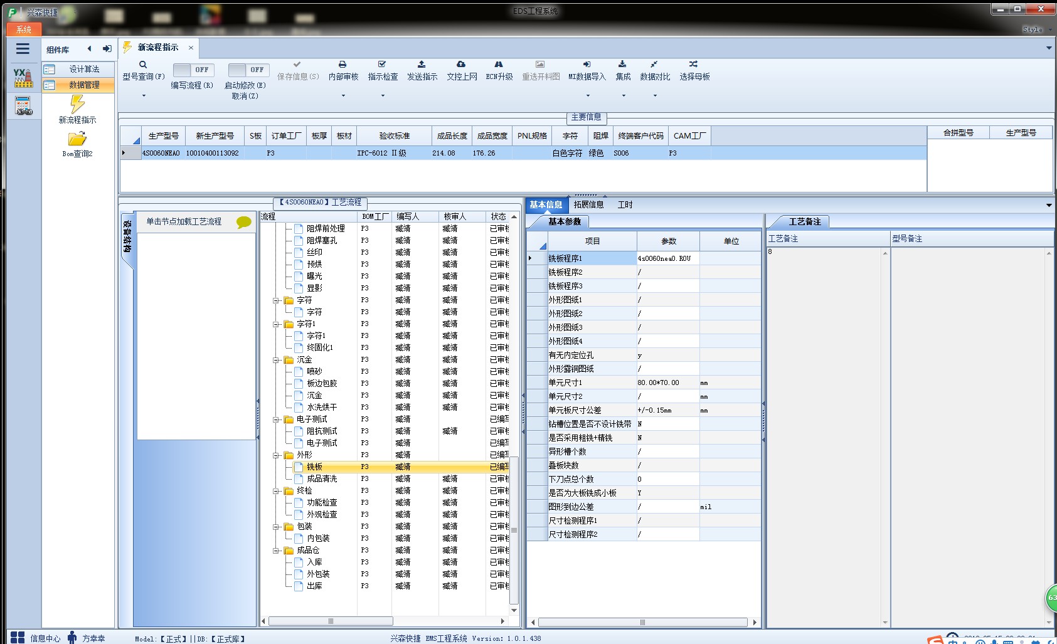Open the Bom查询2 folder icon
This screenshot has width=1057, height=644.
coord(77,139)
